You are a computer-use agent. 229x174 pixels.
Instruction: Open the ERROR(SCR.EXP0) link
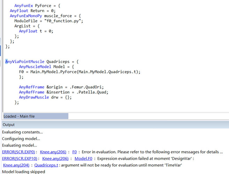point(18,152)
